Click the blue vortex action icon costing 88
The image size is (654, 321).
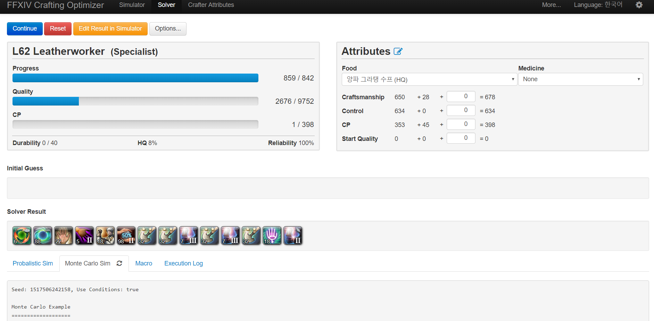coord(43,236)
